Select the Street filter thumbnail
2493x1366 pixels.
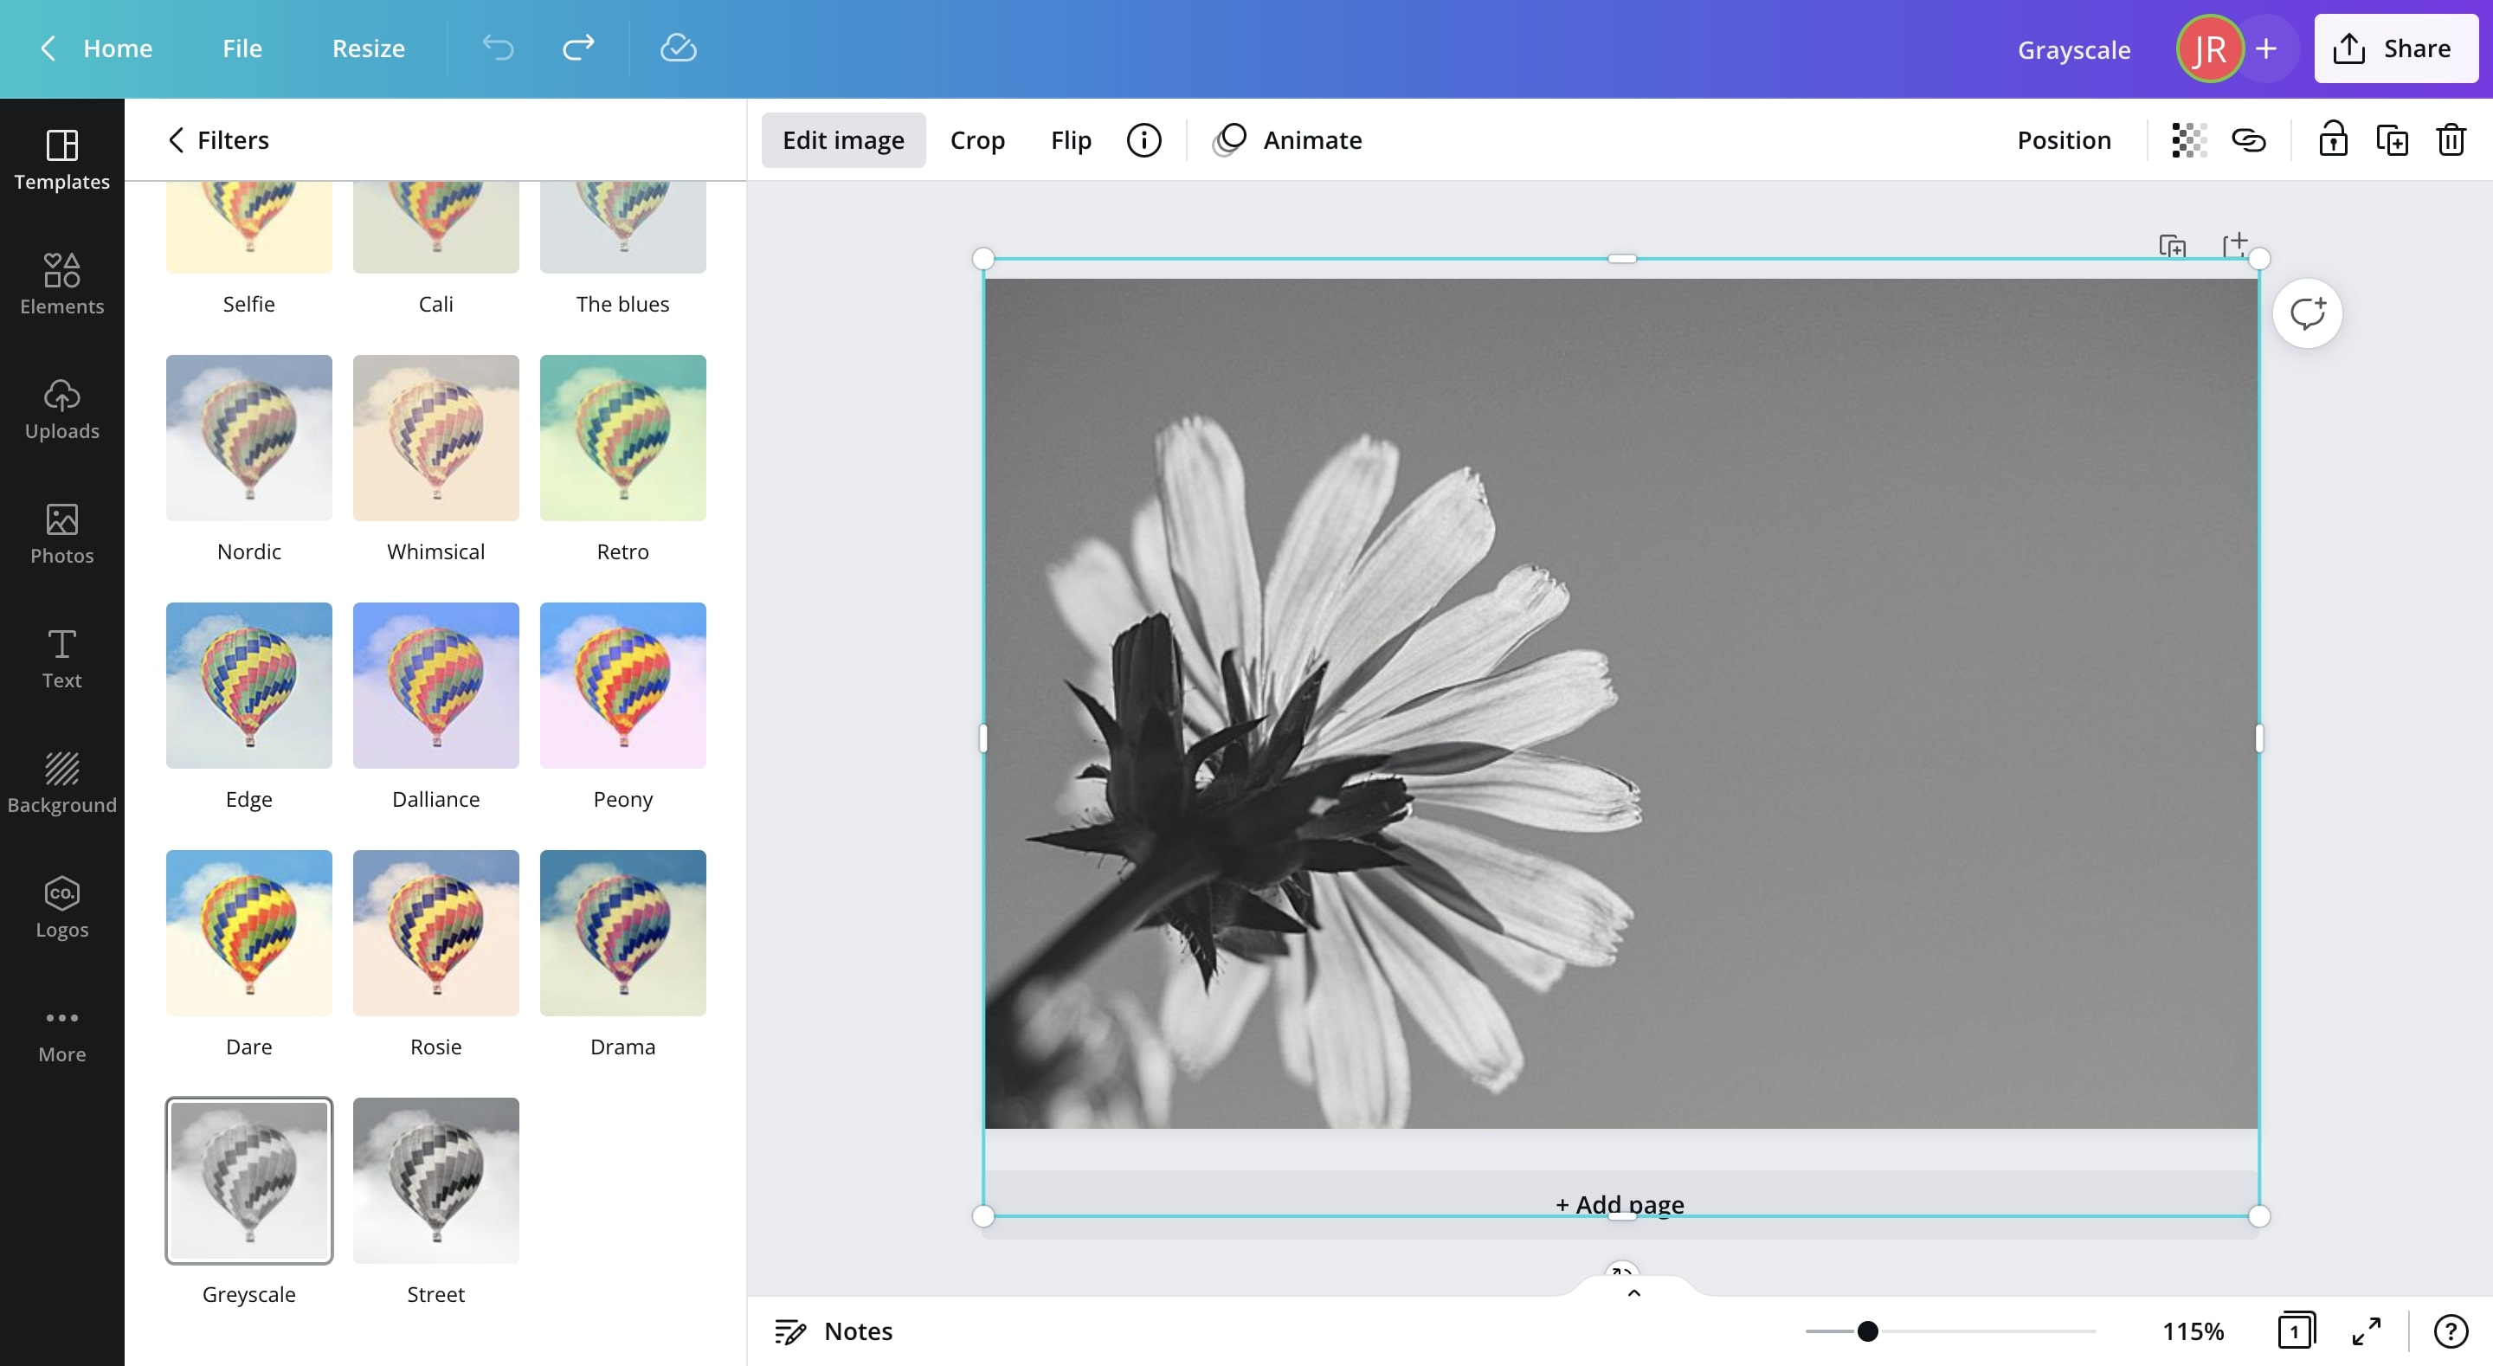pyautogui.click(x=435, y=1180)
